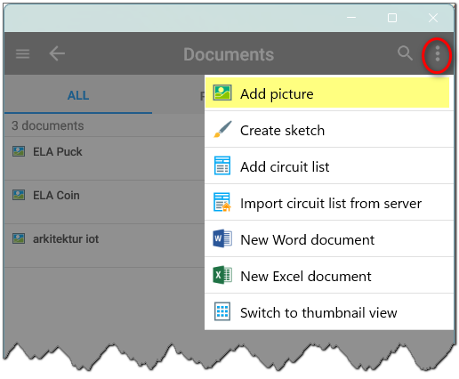Click the Create sketch brush icon
The image size is (459, 379).
222,129
